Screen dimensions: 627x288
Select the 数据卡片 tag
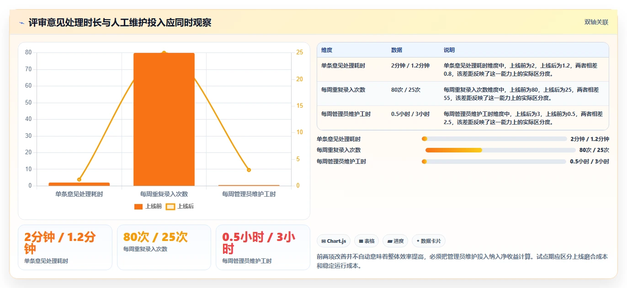pyautogui.click(x=428, y=241)
